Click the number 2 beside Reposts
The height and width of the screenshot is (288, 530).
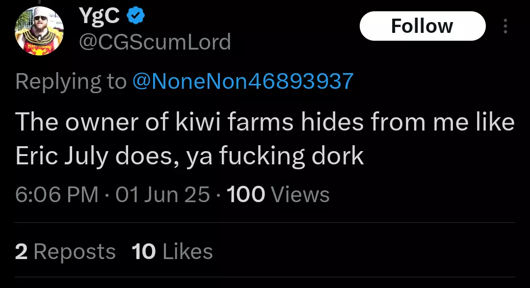21,252
